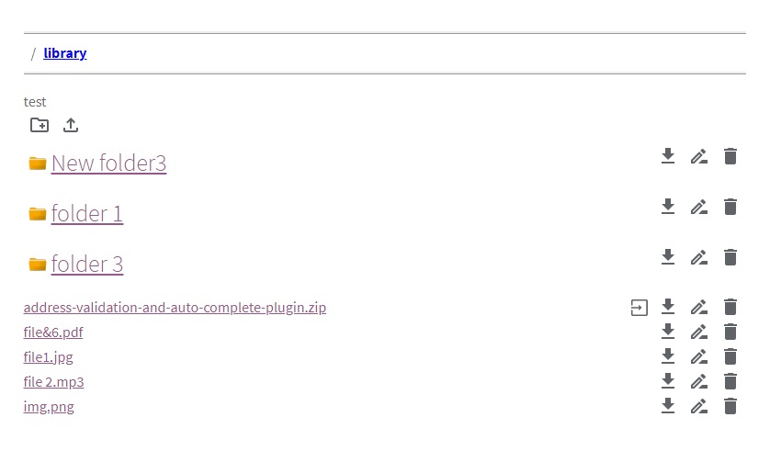The width and height of the screenshot is (770, 451).
Task: Rename img.png with edit icon
Action: 699,406
